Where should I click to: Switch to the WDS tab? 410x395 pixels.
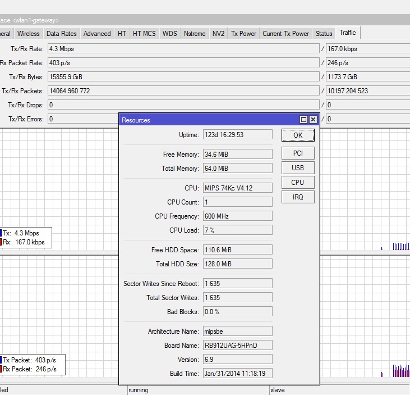tap(169, 34)
